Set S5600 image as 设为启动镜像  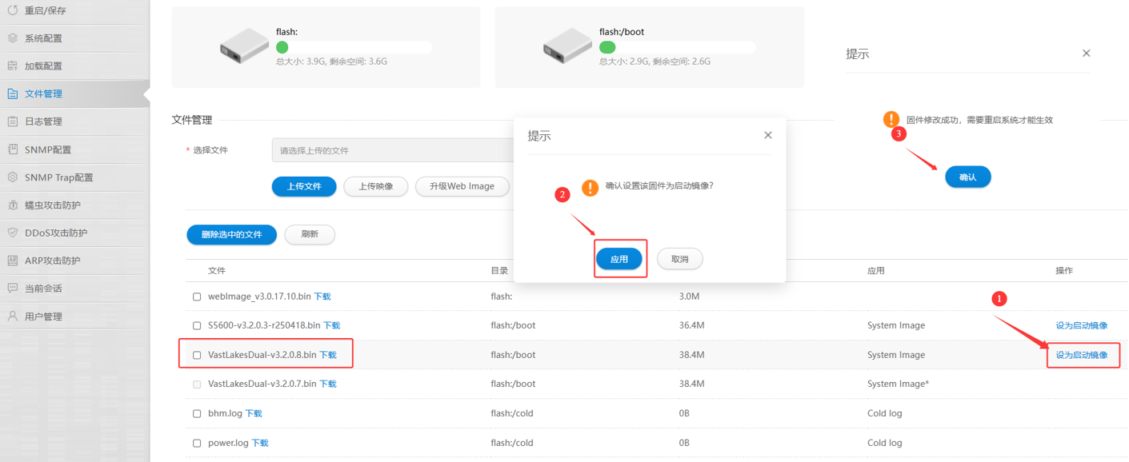(1081, 325)
